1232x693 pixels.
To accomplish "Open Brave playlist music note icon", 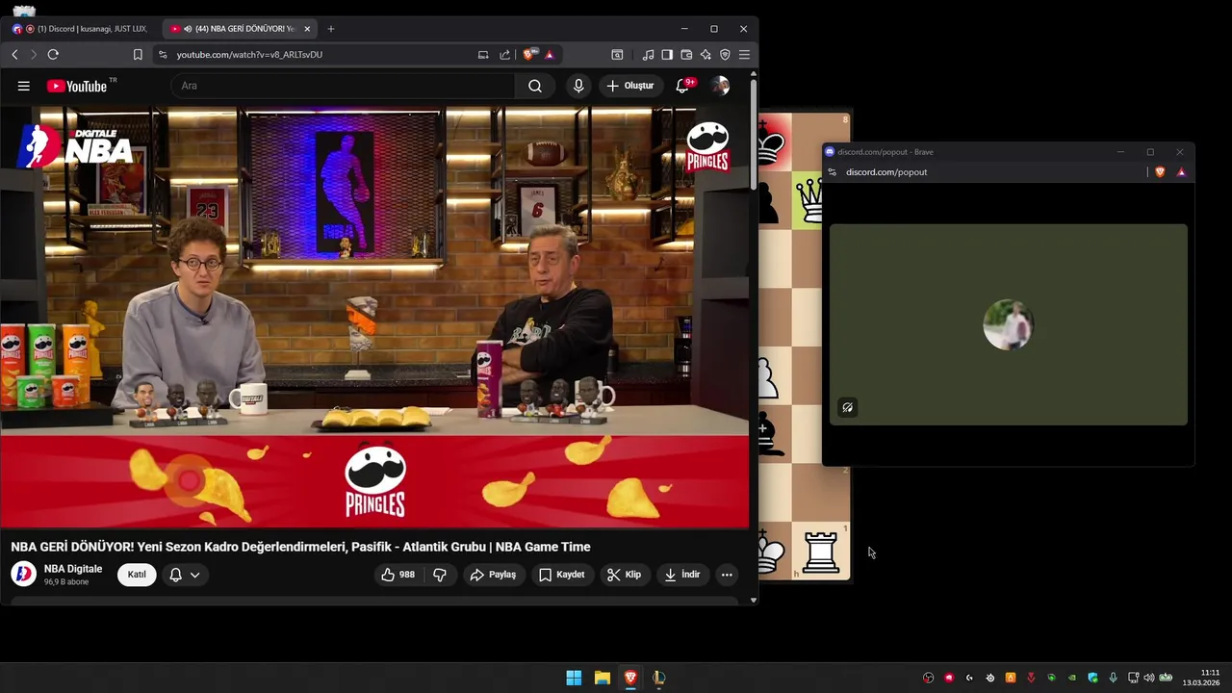I will click(x=648, y=55).
